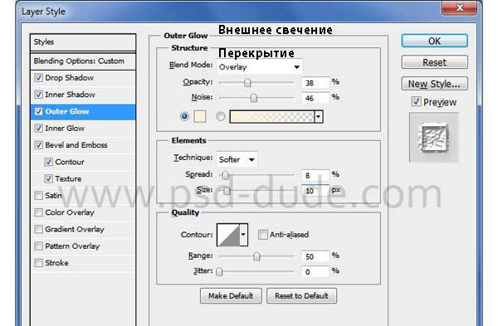Select the Inner Glow style label
Image resolution: width=498 pixels, height=326 pixels.
point(65,129)
